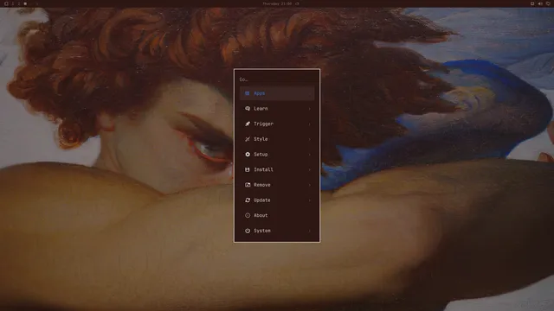The image size is (554, 311).
Task: Select the Install menu label
Action: click(263, 169)
